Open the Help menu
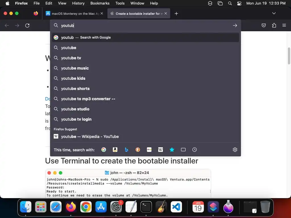Screen dimensions: 291x218 click(154, 3)
